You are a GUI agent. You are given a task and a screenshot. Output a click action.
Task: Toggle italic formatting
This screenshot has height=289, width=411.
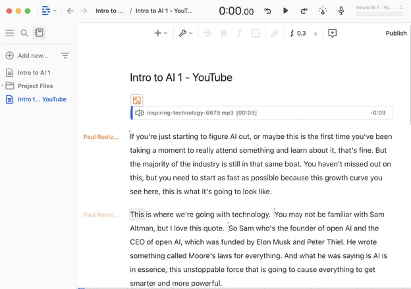click(x=239, y=33)
